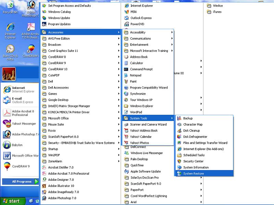This screenshot has width=274, height=205.
Task: Select System Restore menu entry
Action: pyautogui.click(x=204, y=174)
